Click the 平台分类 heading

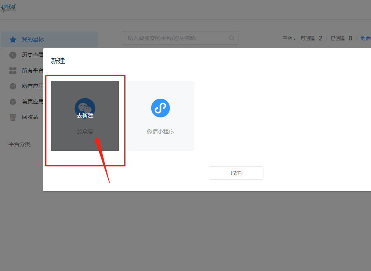19,144
